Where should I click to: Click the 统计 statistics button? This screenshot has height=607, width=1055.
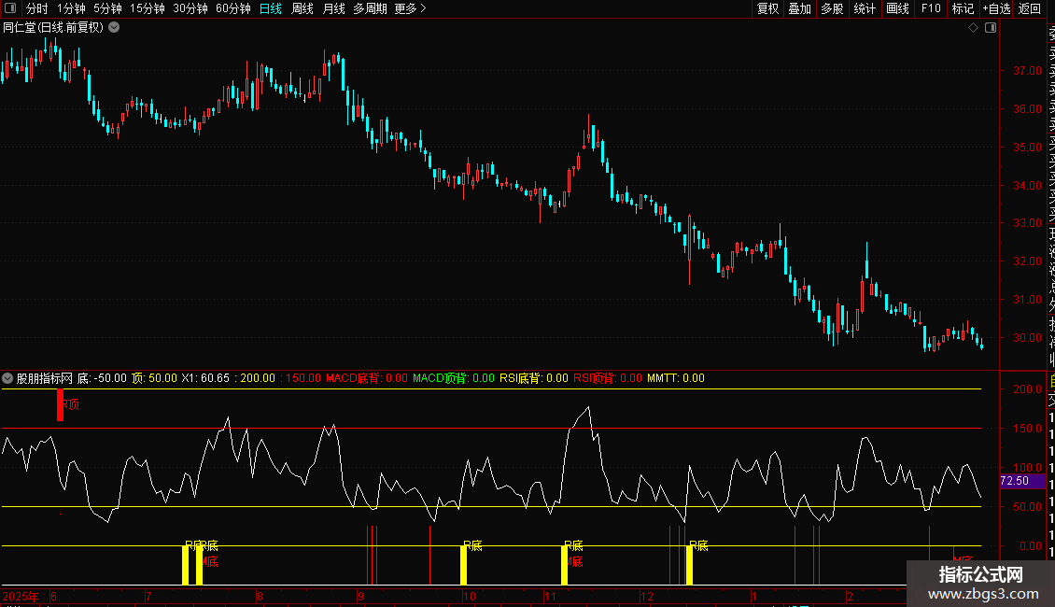[865, 8]
